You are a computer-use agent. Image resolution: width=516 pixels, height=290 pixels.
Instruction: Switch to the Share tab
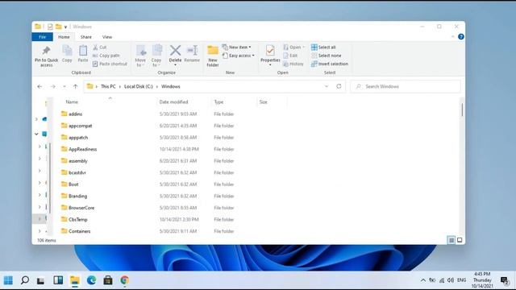pos(86,37)
